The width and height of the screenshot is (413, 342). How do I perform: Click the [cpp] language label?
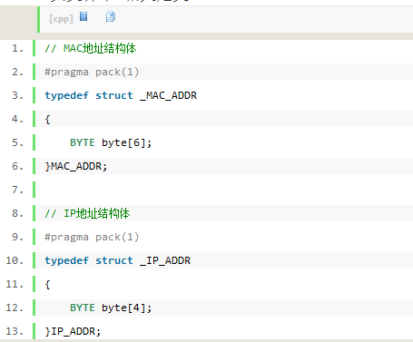click(x=61, y=19)
